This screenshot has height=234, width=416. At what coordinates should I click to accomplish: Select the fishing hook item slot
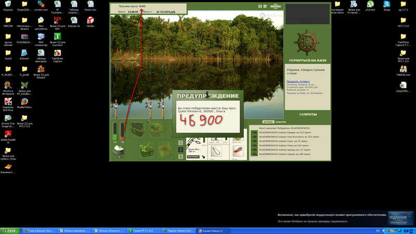216,152
